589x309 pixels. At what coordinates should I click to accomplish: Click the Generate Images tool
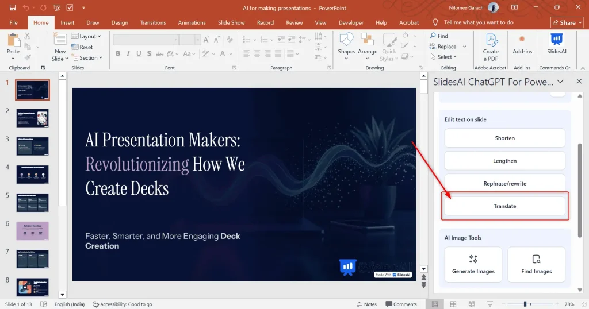pyautogui.click(x=473, y=264)
